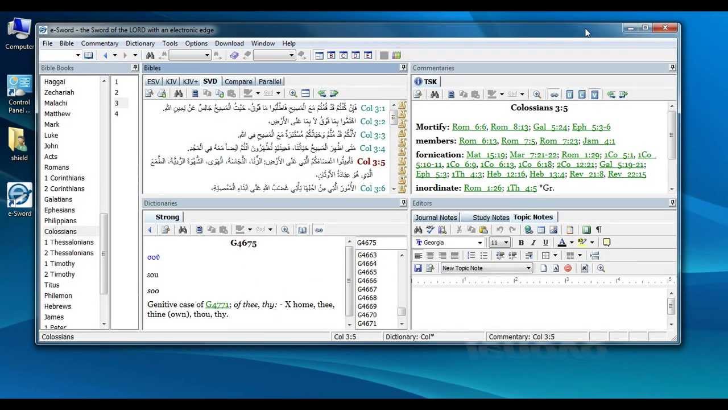Toggle right alignment in the editor
Screen dimensions: 728x410
pos(442,256)
